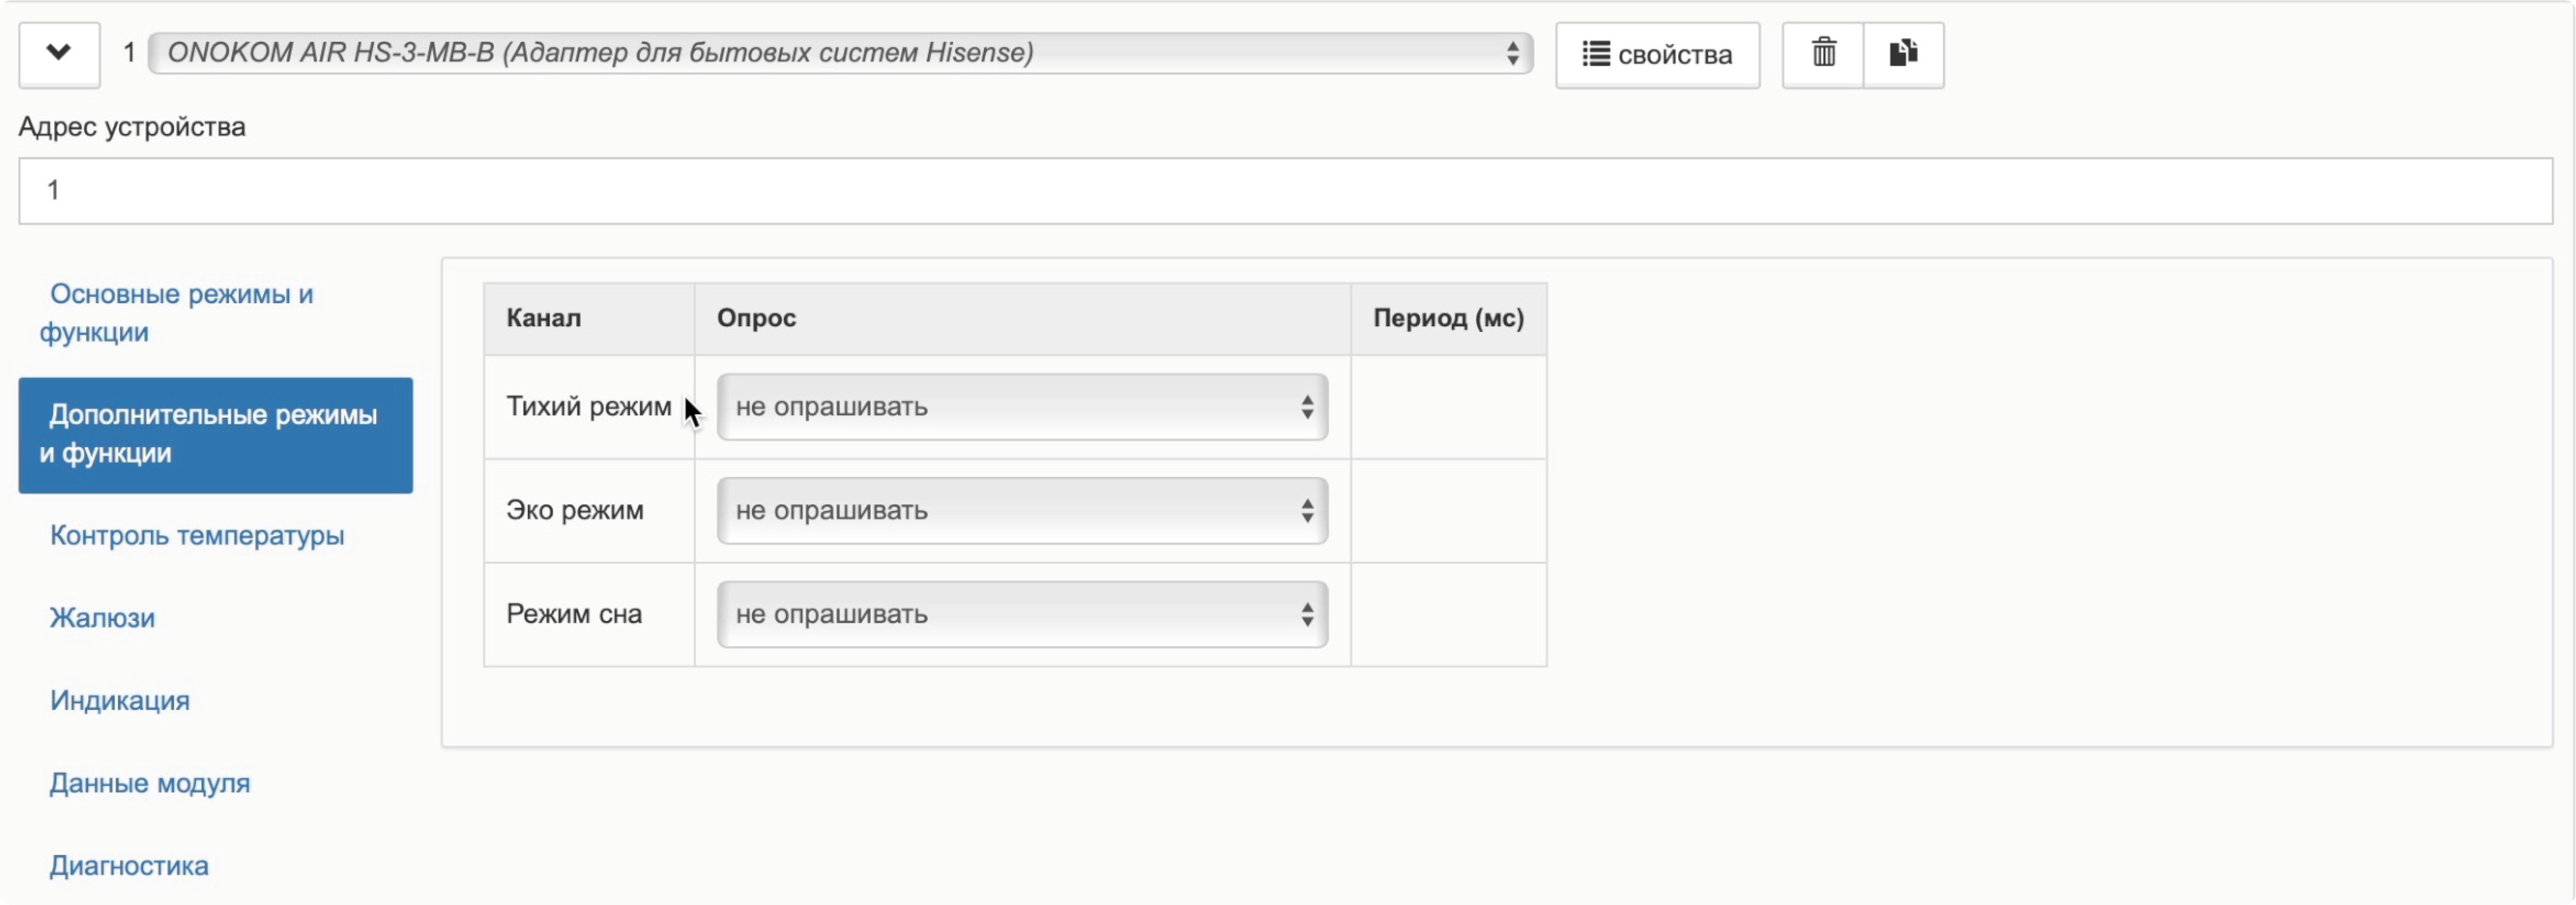Open свойства properties button
This screenshot has height=905, width=2576.
click(1657, 55)
